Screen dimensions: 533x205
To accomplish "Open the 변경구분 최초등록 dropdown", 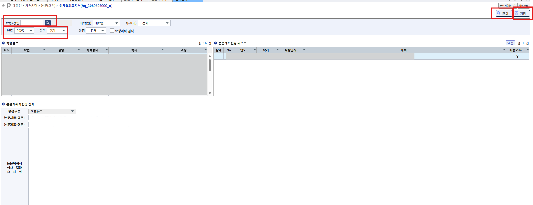I will (x=52, y=111).
